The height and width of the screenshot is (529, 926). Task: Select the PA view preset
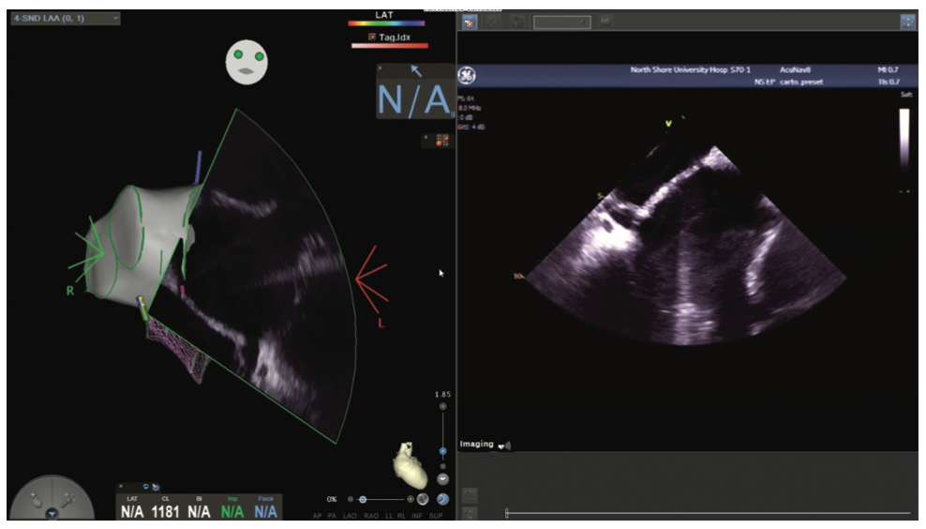(332, 516)
